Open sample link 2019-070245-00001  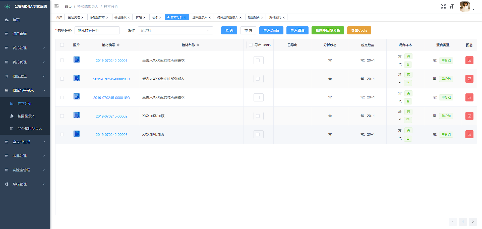(111, 61)
